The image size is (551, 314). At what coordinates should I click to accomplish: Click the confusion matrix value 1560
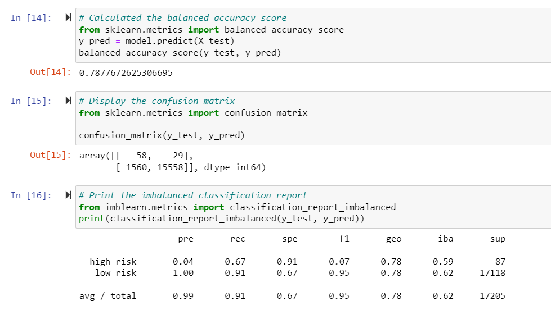(136, 167)
